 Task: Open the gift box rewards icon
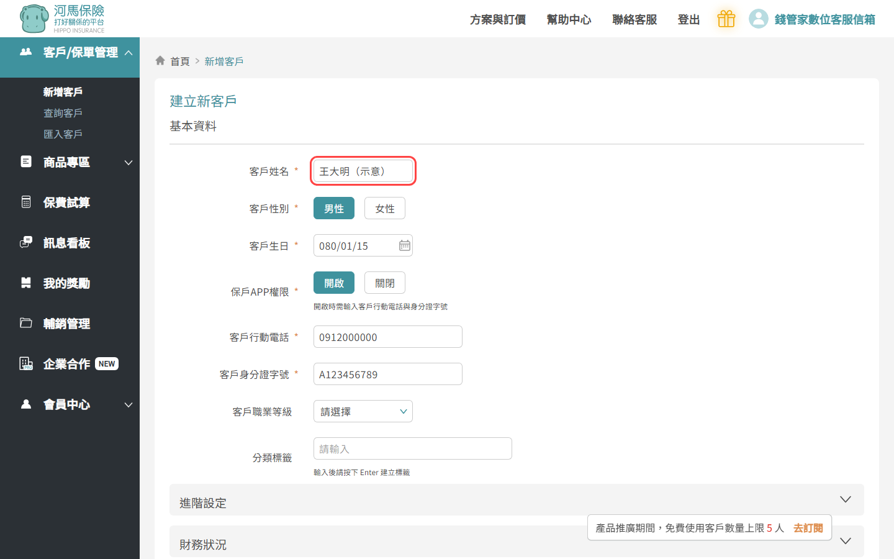[x=726, y=19]
